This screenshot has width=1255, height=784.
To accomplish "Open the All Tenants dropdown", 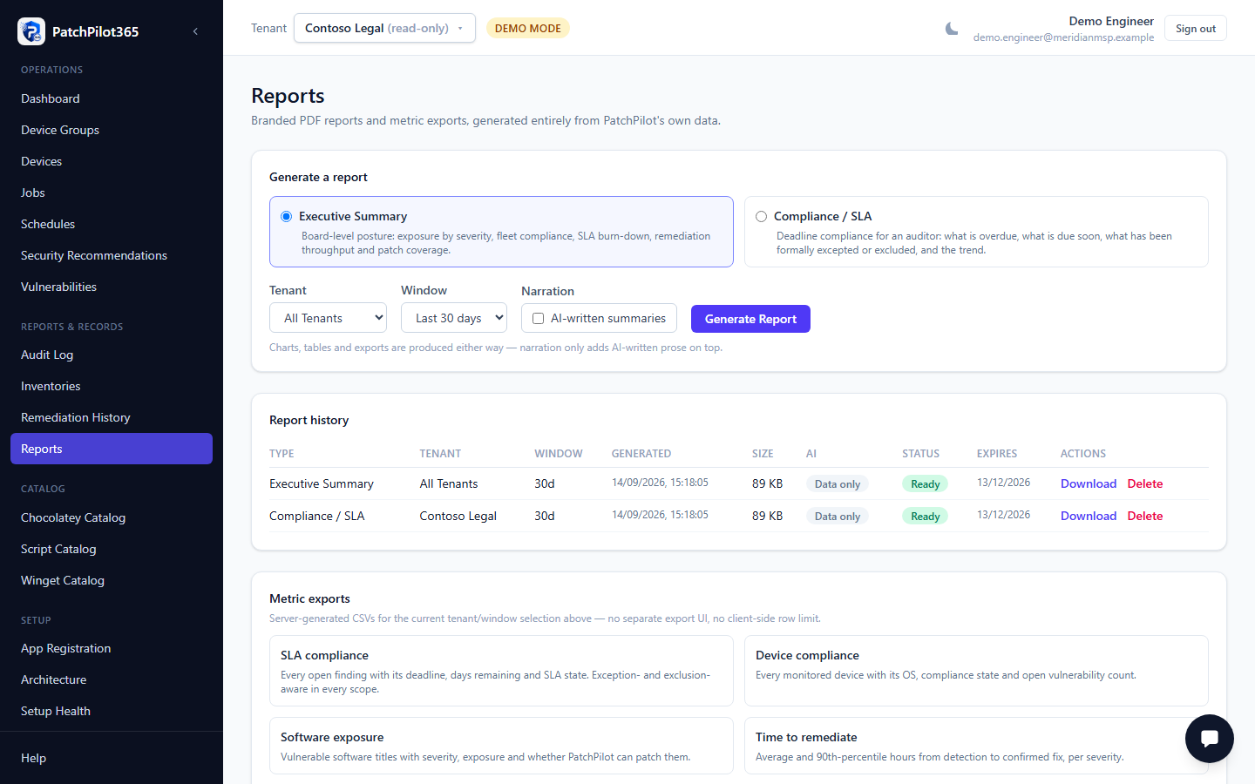I will pos(328,318).
